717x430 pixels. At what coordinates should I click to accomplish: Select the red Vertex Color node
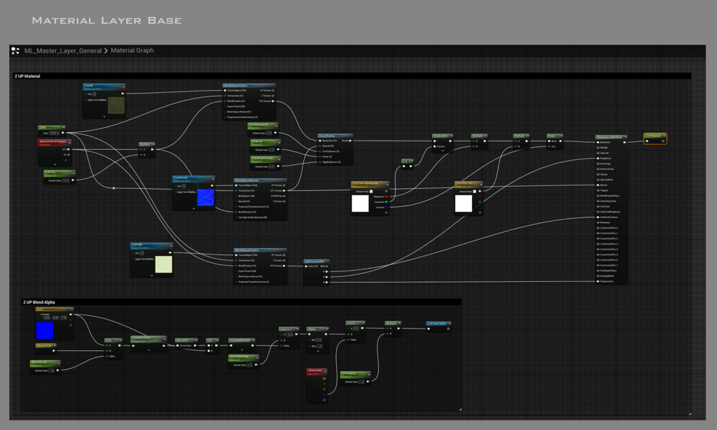pos(316,370)
